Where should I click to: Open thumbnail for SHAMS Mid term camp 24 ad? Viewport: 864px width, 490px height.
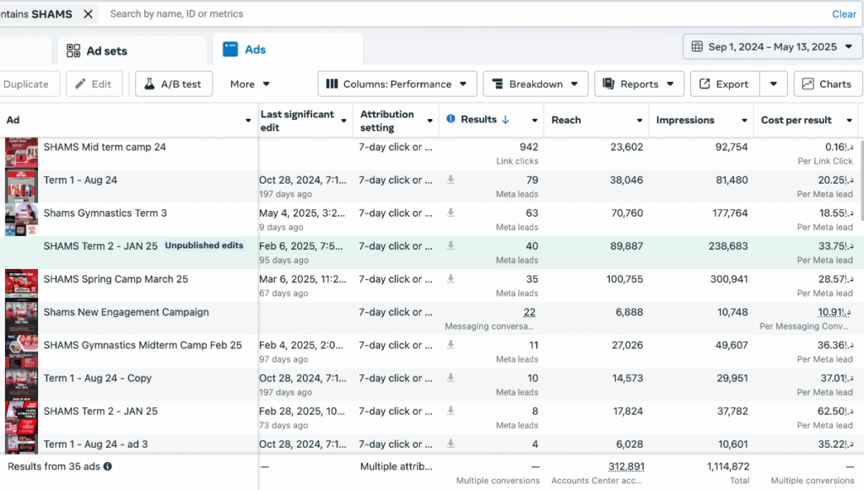[x=21, y=153]
